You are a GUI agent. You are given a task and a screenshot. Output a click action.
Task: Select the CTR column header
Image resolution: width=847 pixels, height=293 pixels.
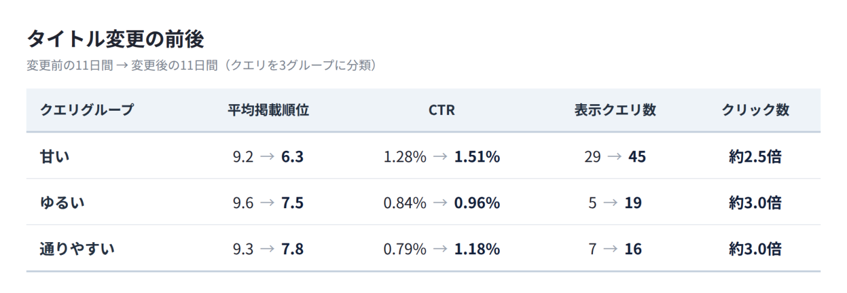[442, 110]
